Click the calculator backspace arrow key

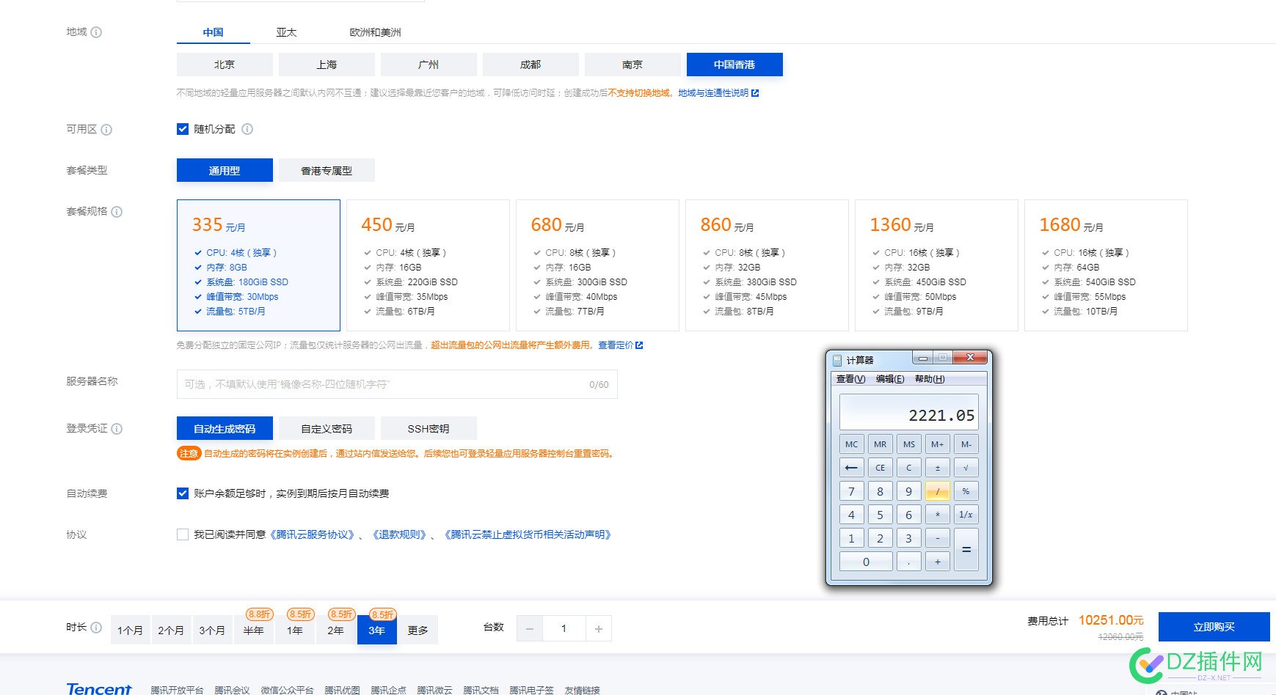click(x=851, y=468)
